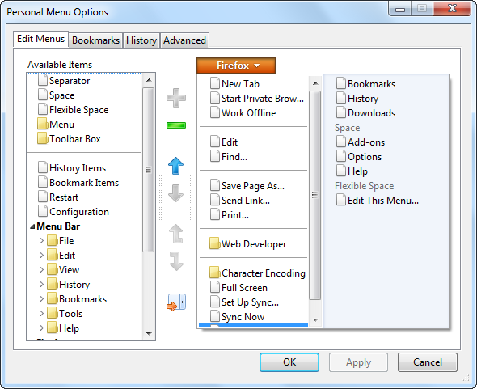This screenshot has width=477, height=389.
Task: Select the Web Developer folder icon
Action: point(215,243)
